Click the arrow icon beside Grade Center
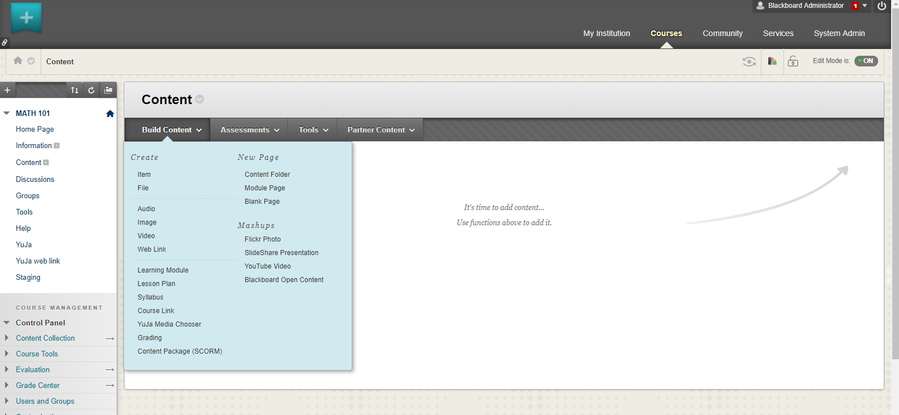The height and width of the screenshot is (415, 899). 110,386
